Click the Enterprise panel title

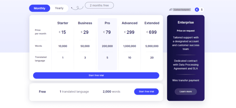pyautogui.click(x=186, y=22)
